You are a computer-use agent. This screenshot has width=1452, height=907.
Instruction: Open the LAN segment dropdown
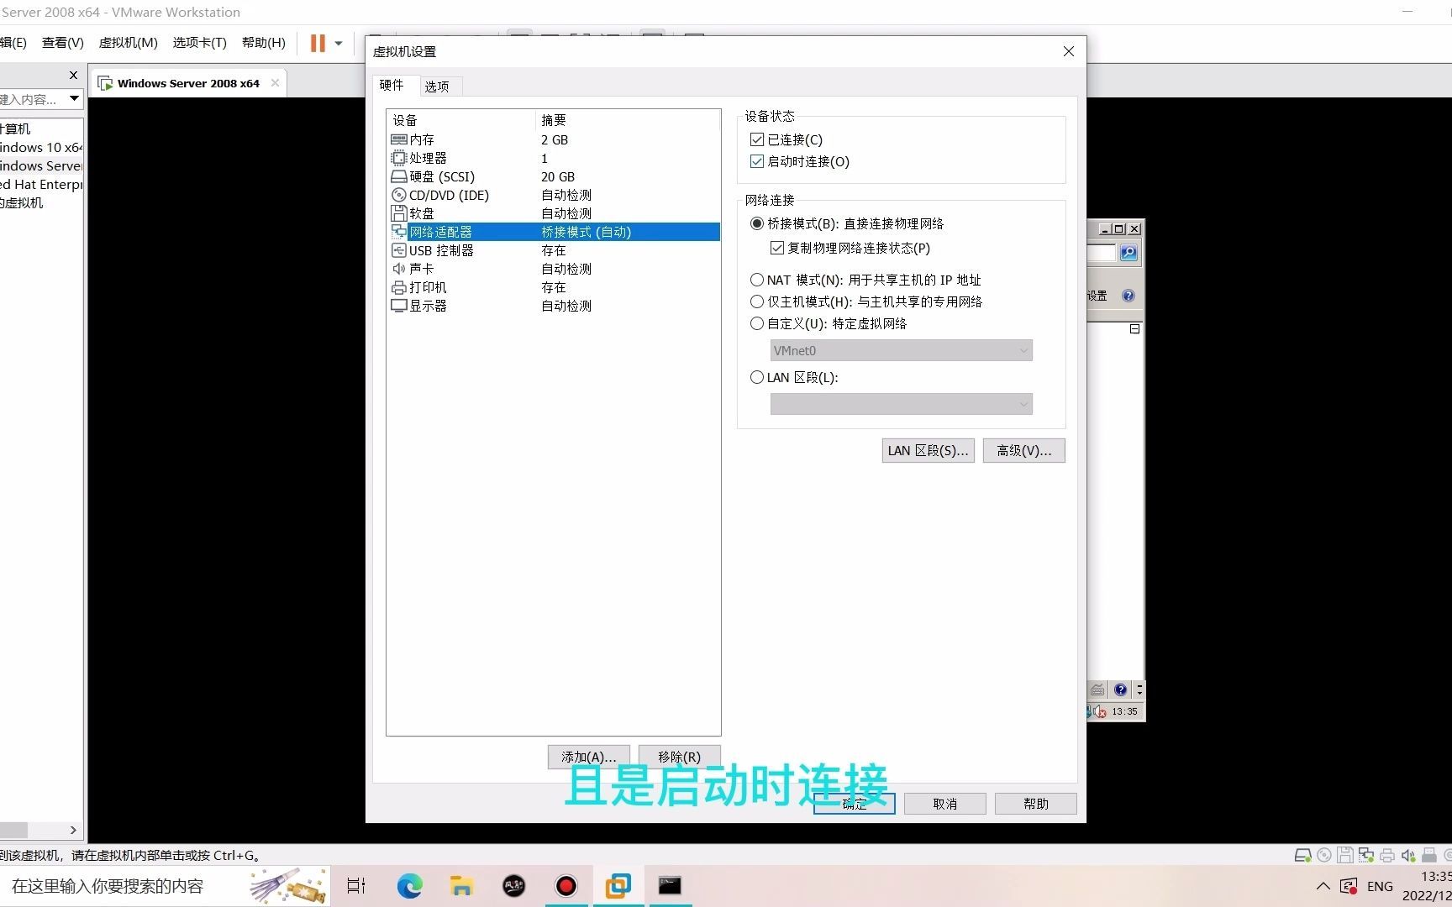pyautogui.click(x=901, y=404)
